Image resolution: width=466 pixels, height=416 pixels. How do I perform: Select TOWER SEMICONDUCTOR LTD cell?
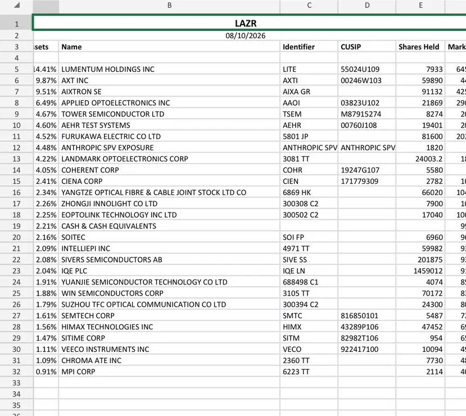(x=169, y=114)
